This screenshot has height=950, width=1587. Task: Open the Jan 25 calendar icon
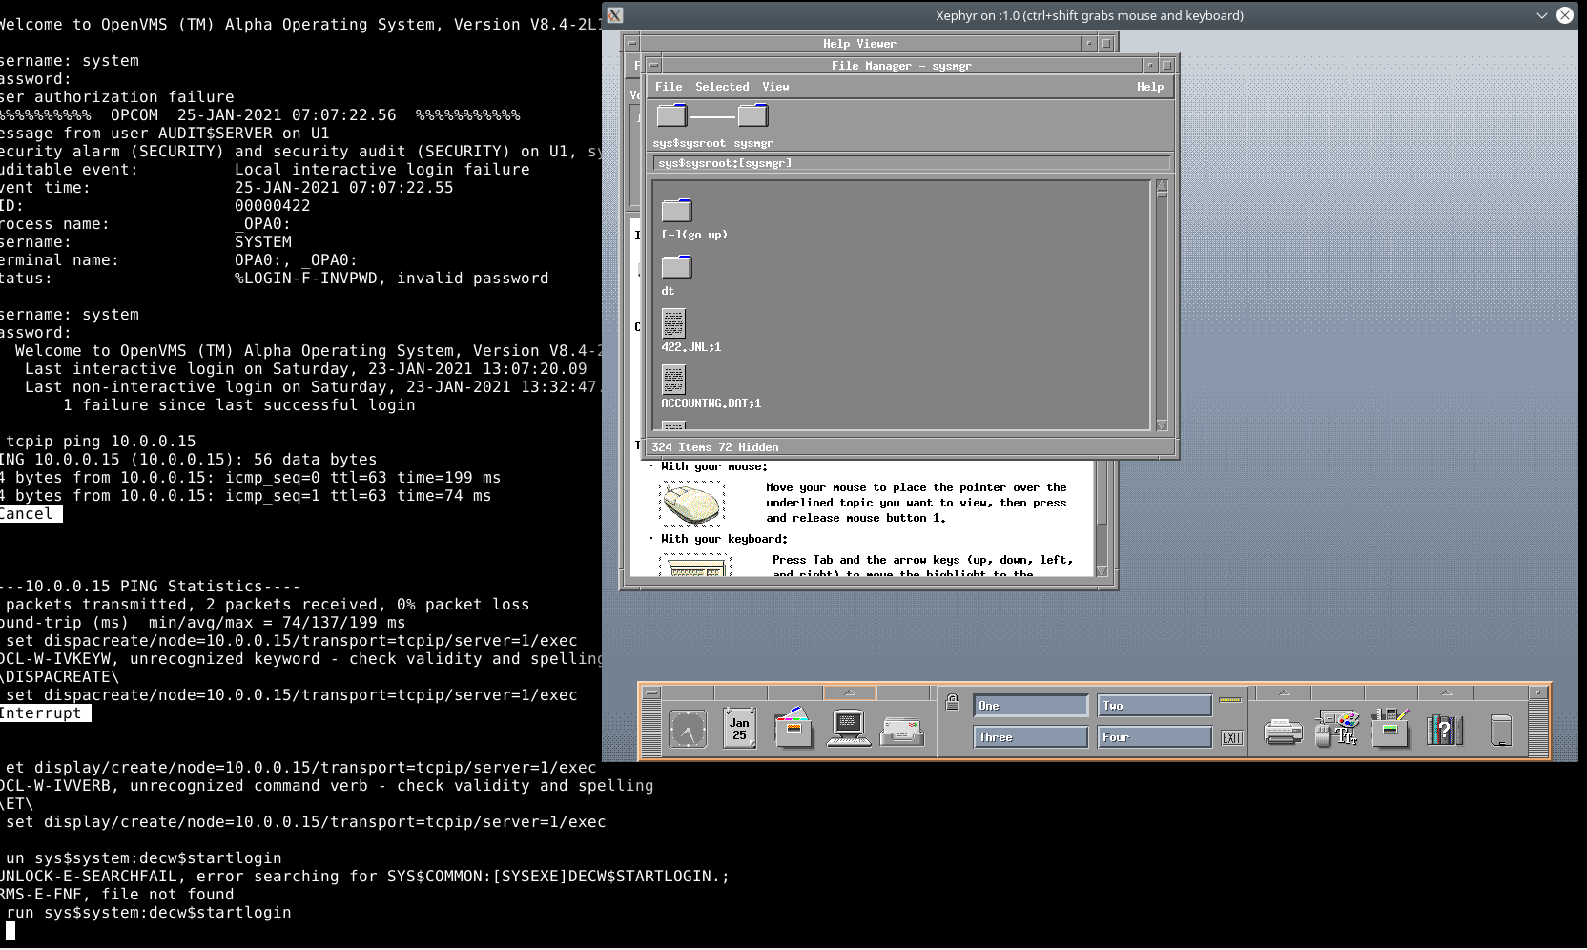(739, 729)
